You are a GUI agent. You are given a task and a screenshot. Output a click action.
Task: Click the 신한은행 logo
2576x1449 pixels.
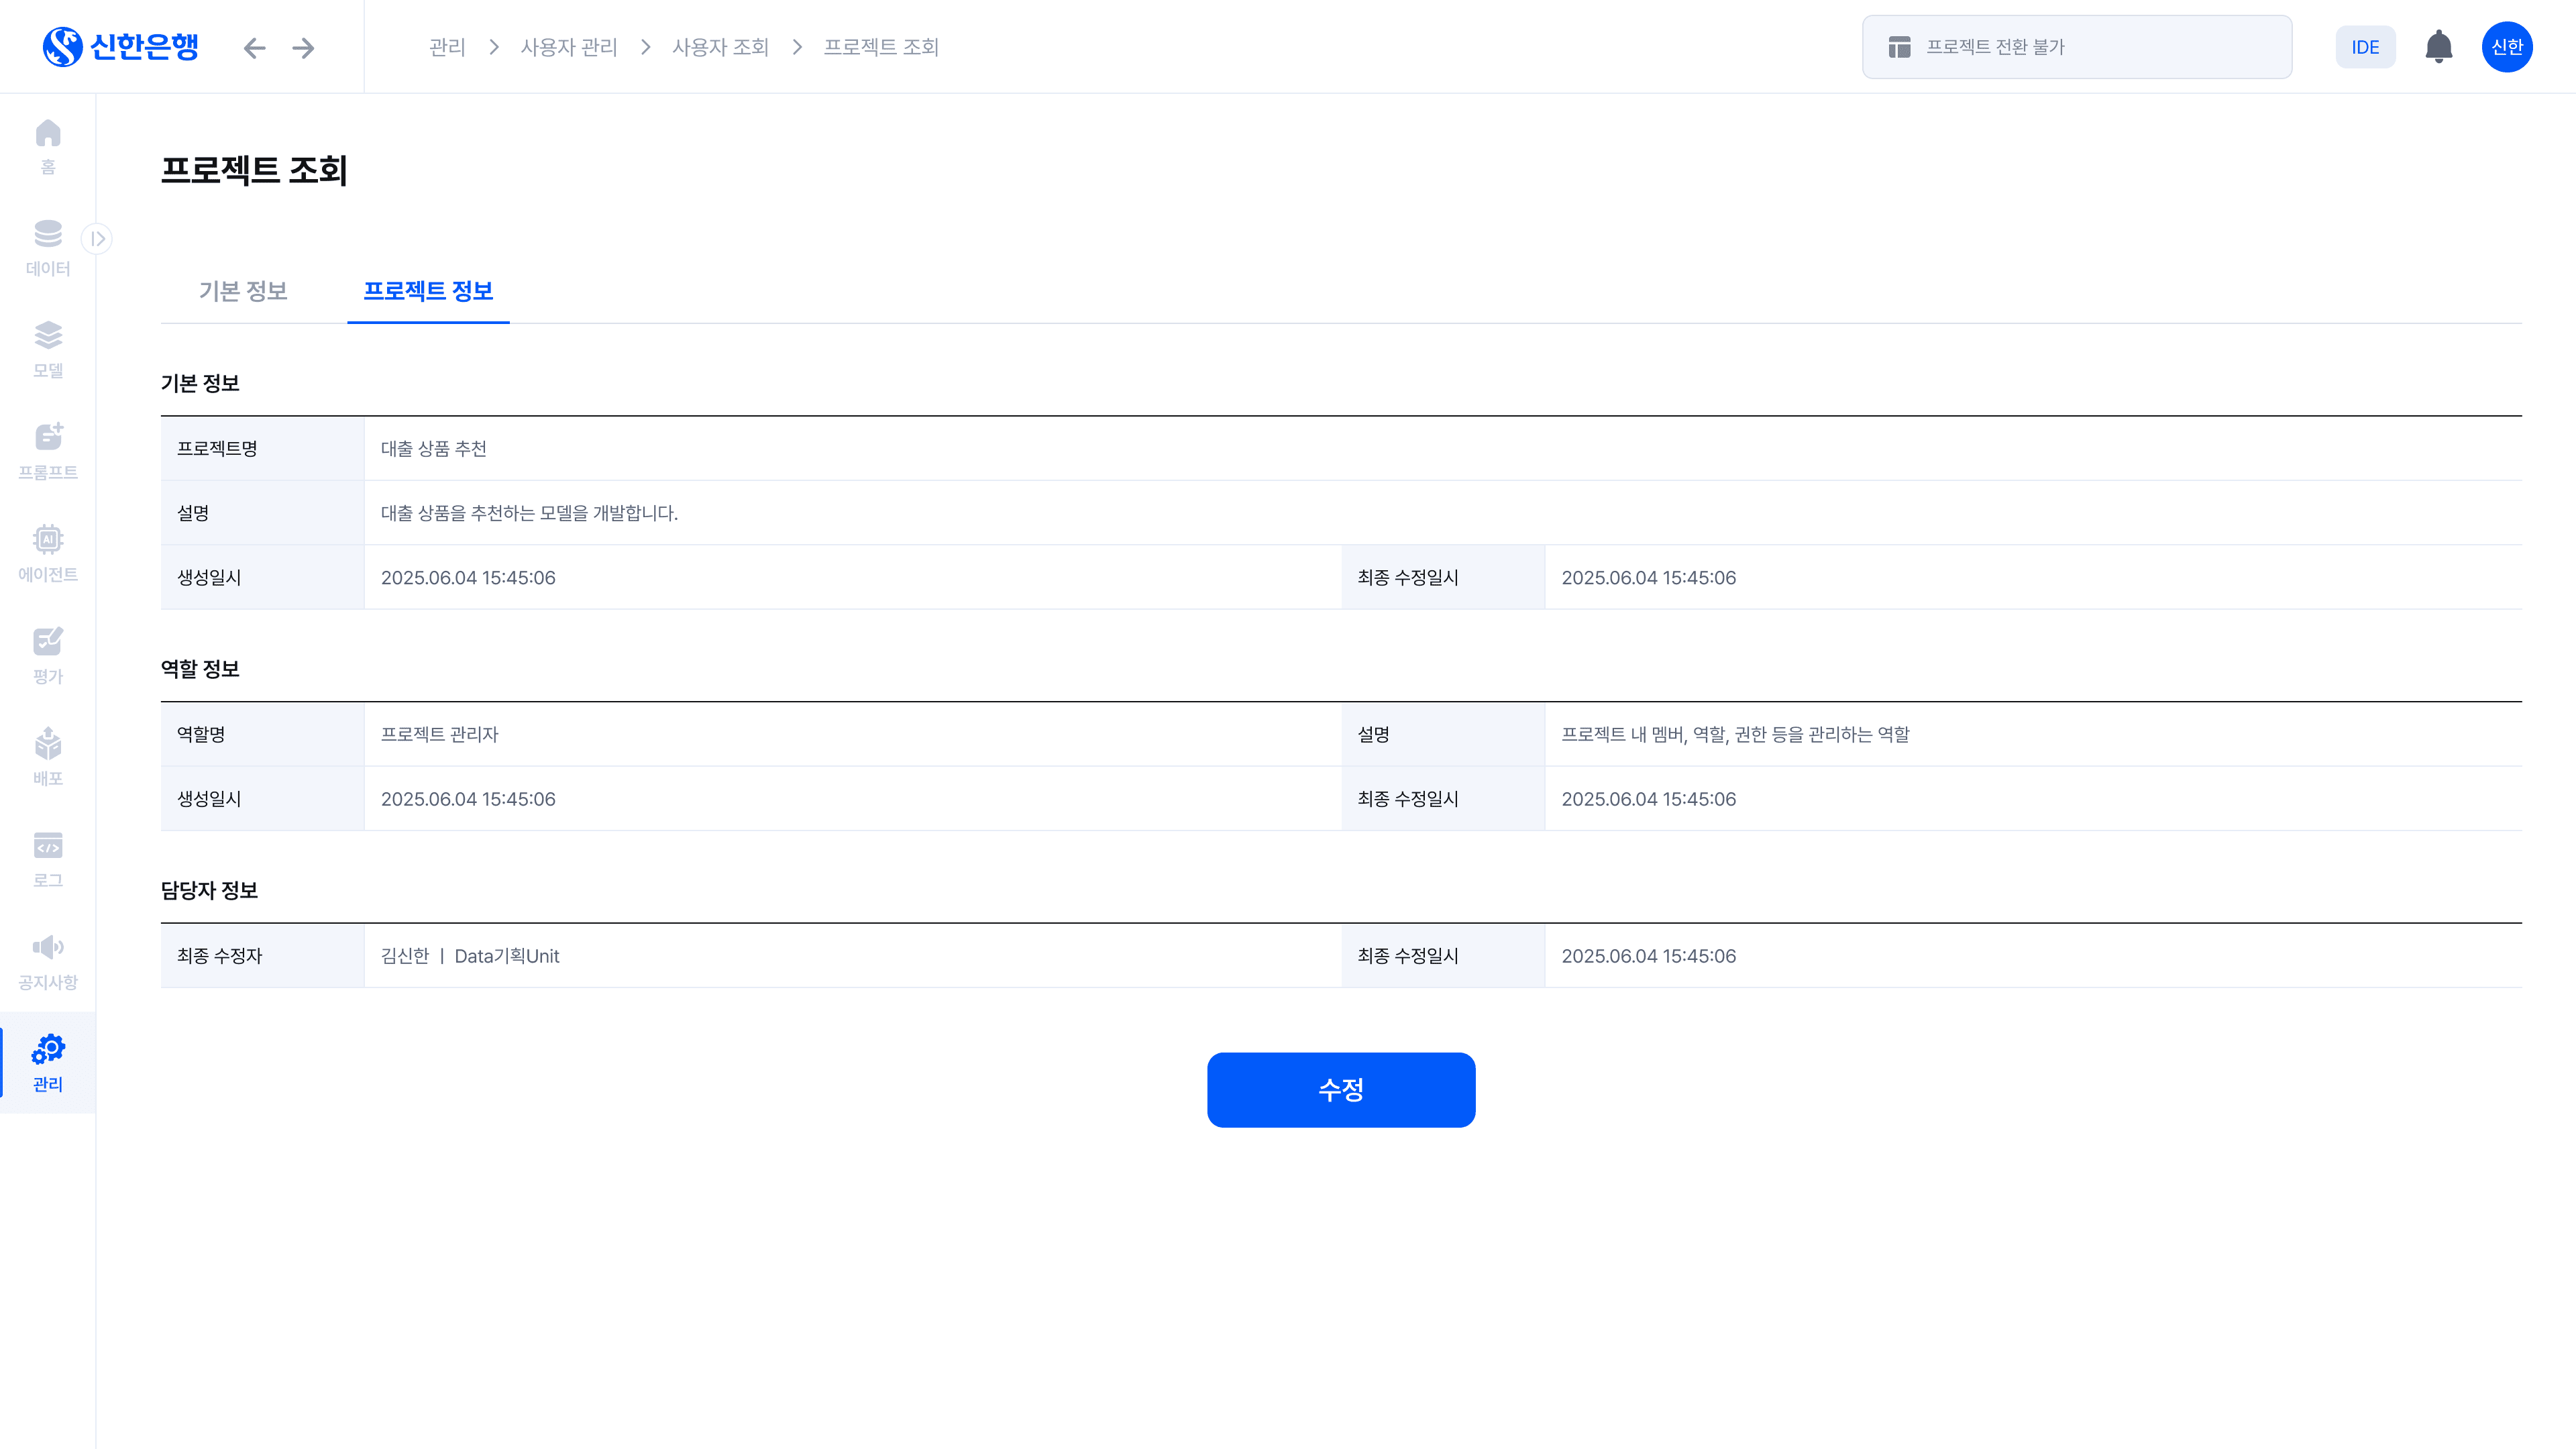point(120,47)
